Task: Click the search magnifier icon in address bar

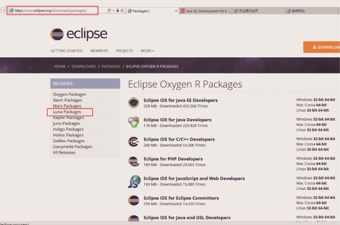Action: pyautogui.click(x=109, y=10)
